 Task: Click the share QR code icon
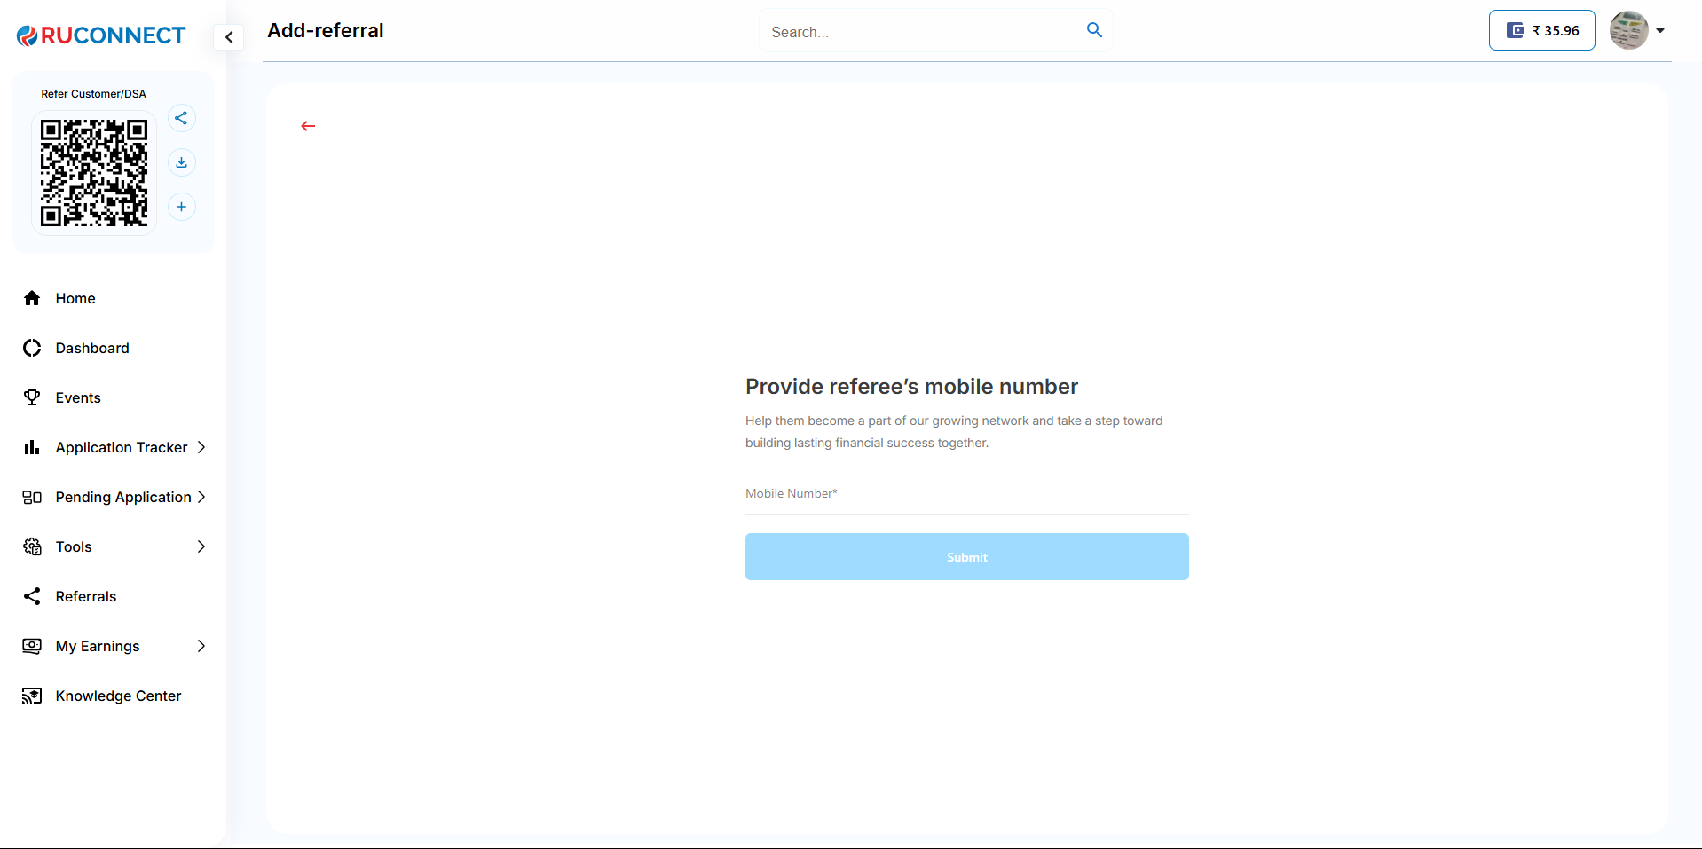(181, 118)
